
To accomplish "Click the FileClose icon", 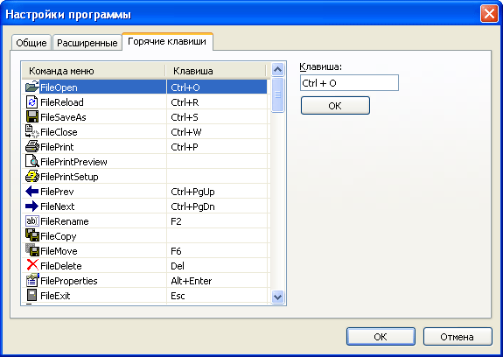I will pyautogui.click(x=32, y=131).
